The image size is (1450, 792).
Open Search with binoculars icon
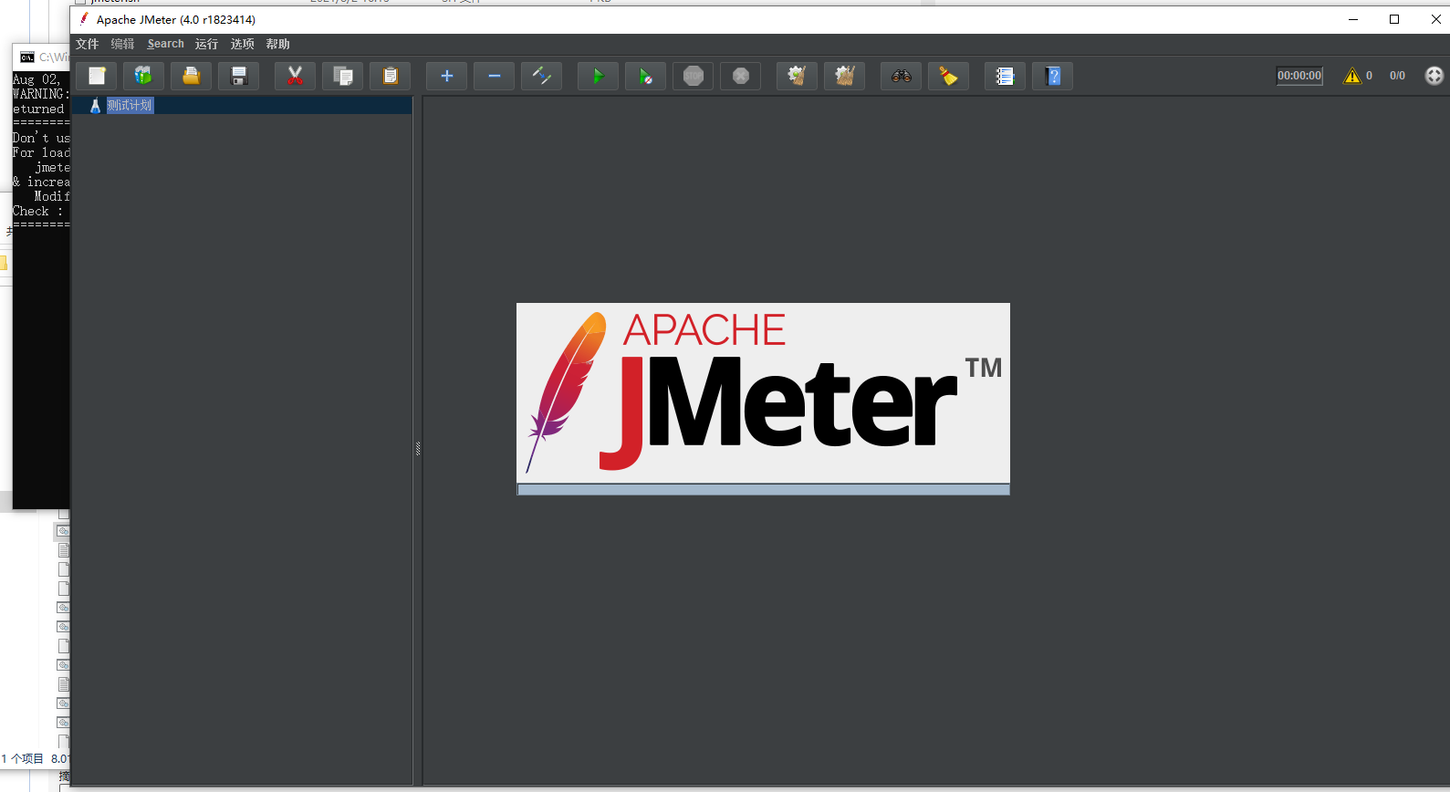click(901, 76)
